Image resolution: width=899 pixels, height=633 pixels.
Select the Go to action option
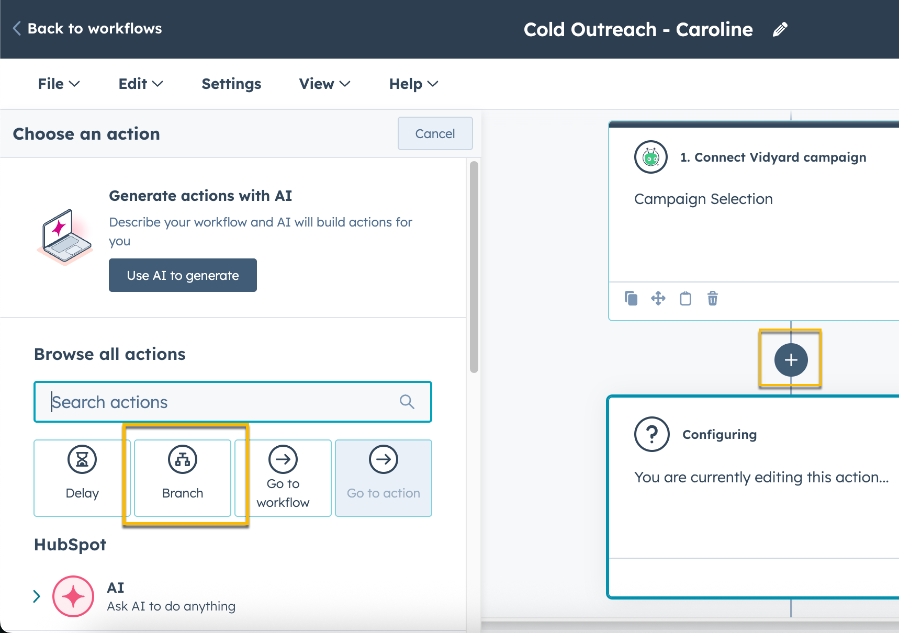(383, 478)
